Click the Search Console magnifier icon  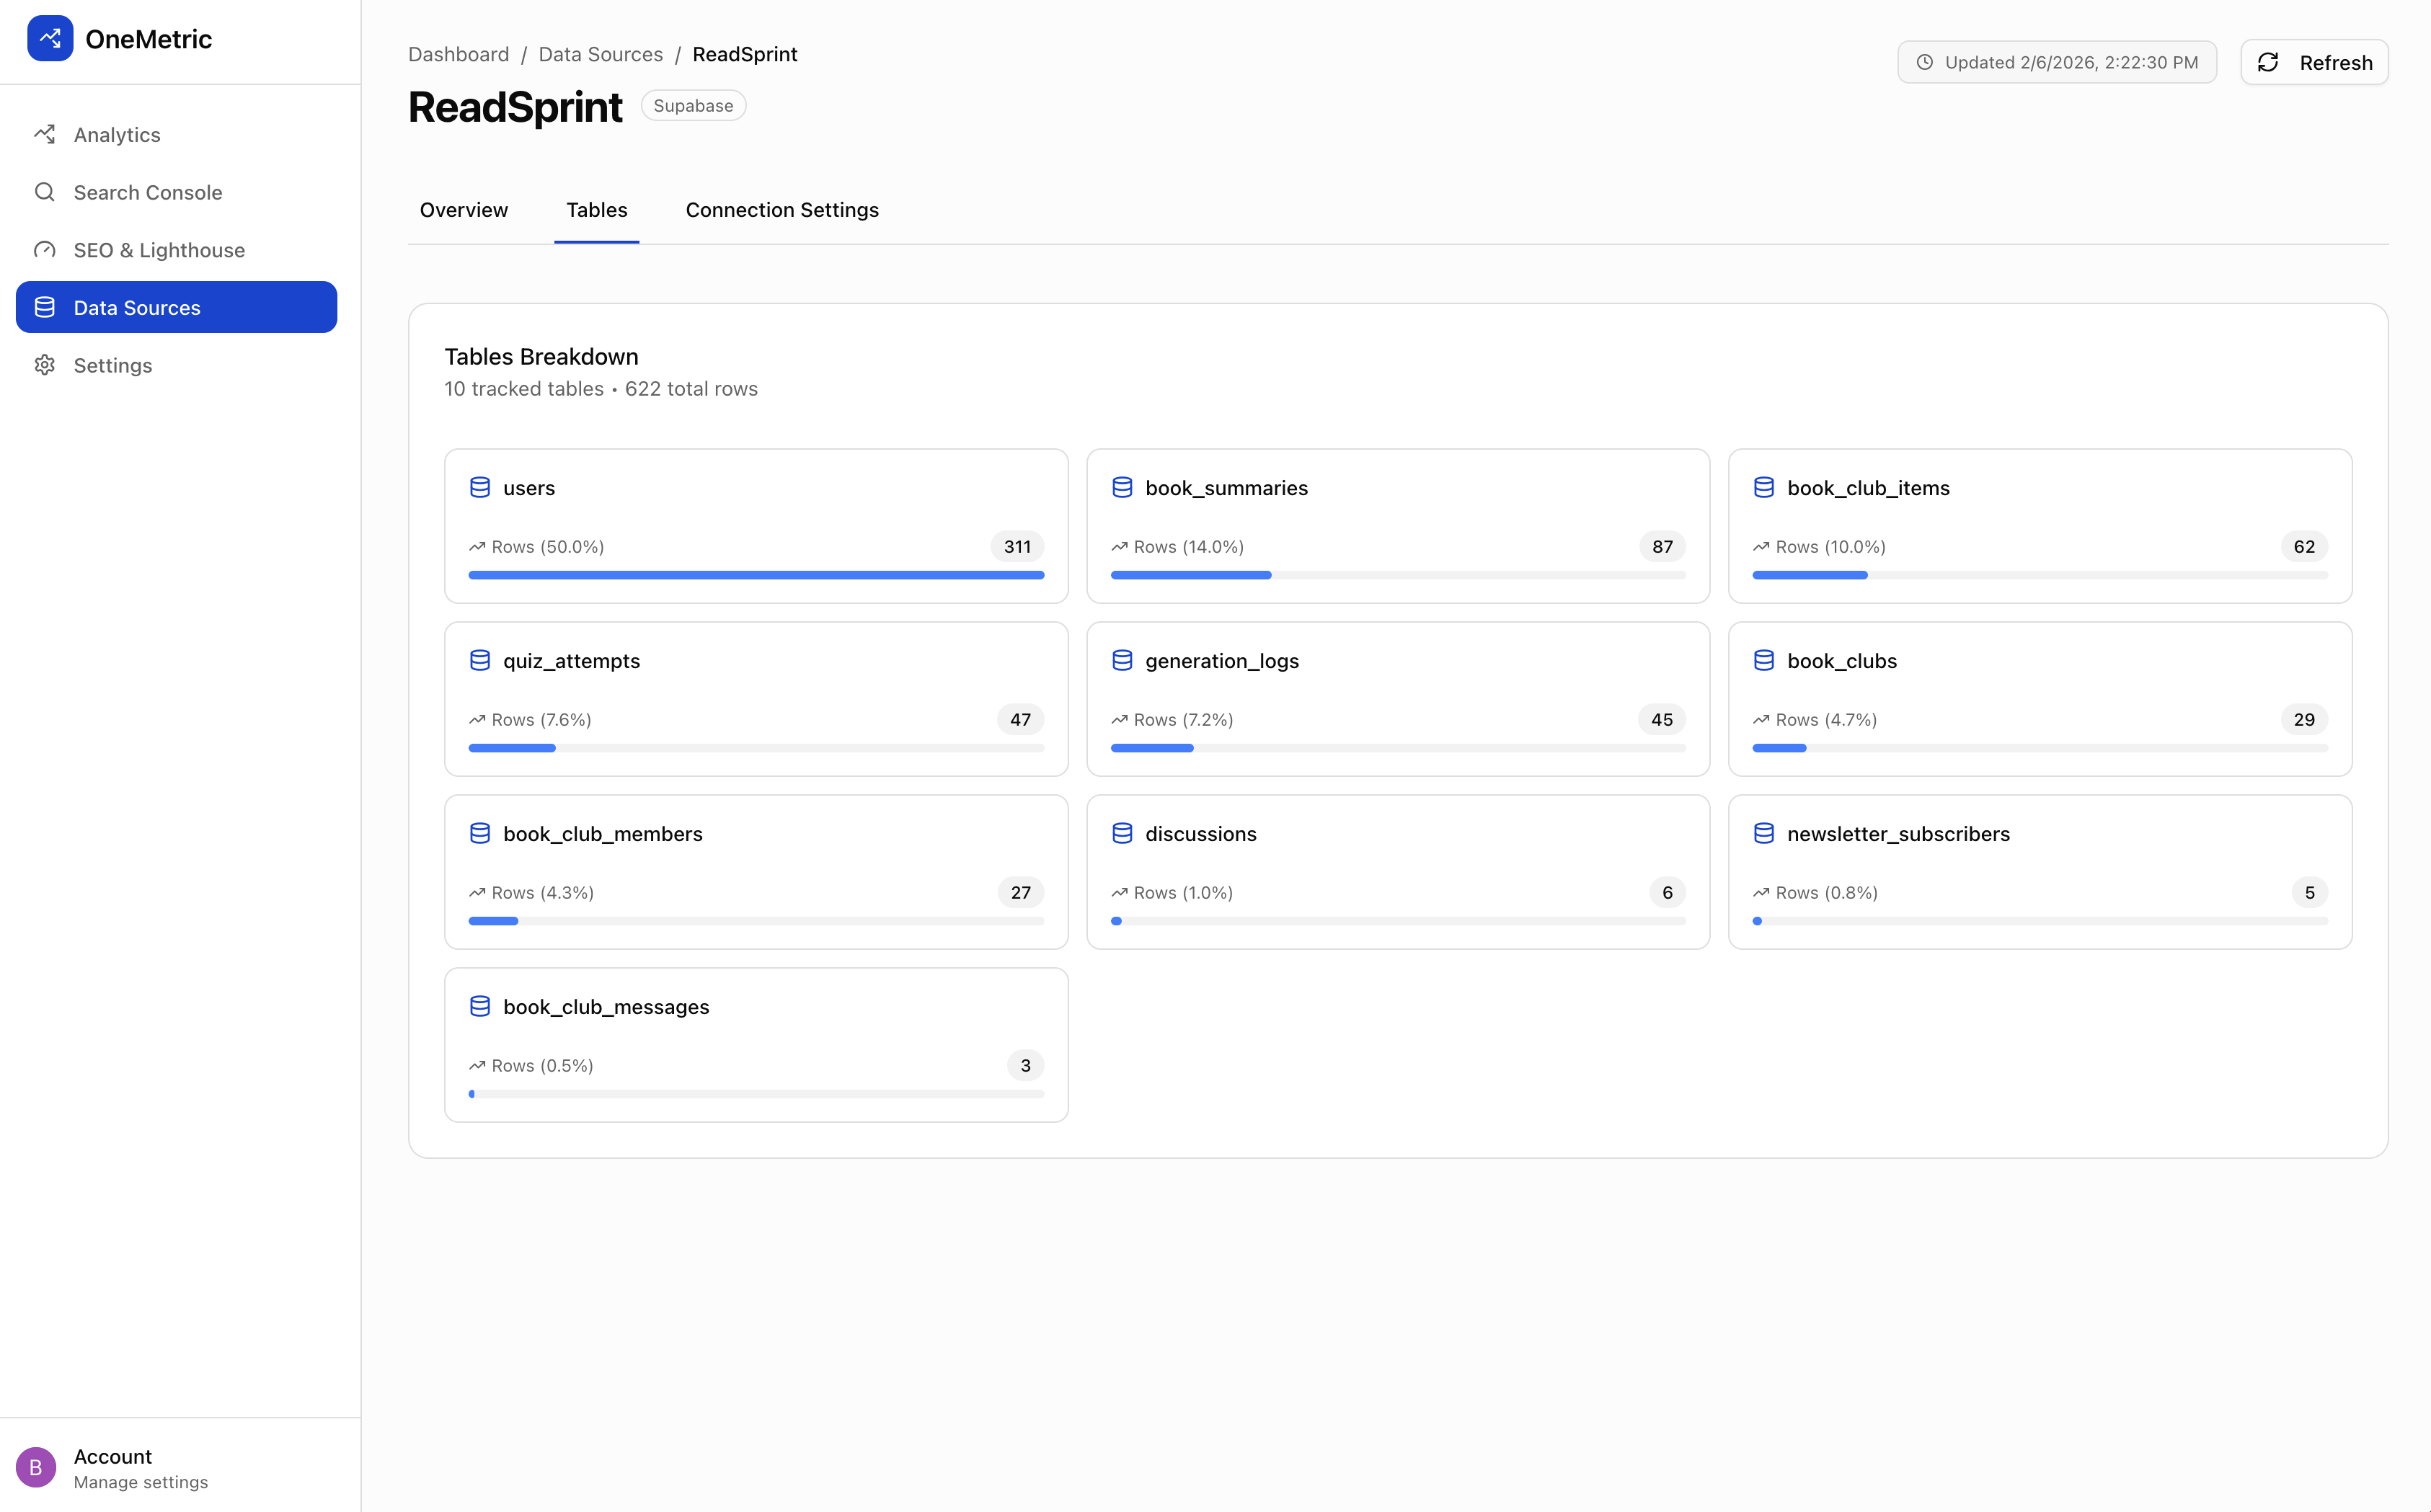point(44,191)
